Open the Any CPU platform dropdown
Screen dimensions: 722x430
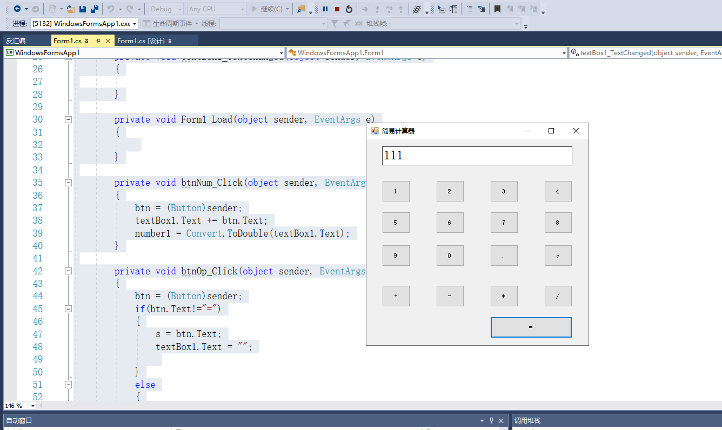click(216, 9)
